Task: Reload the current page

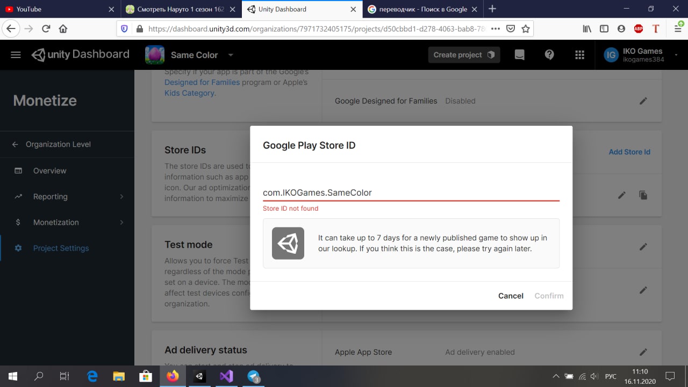Action: tap(46, 28)
